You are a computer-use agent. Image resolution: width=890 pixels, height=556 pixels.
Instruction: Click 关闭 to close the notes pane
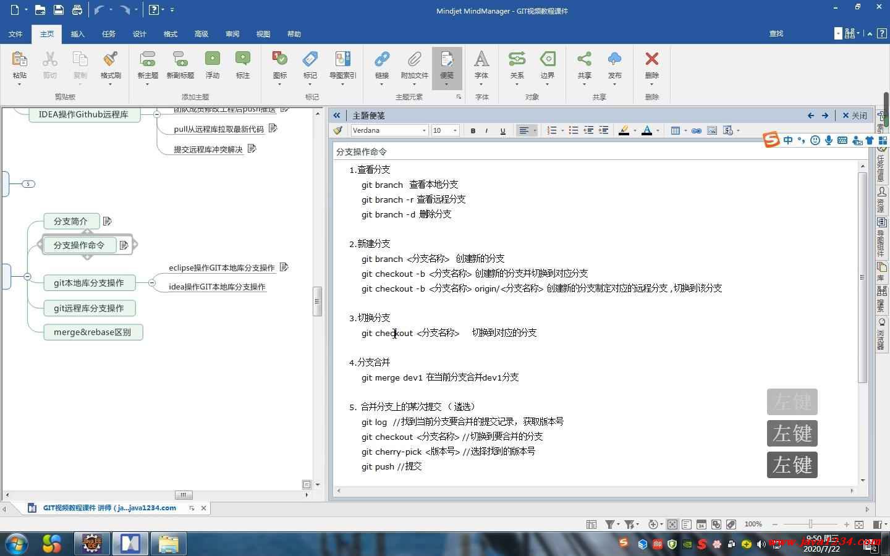855,116
